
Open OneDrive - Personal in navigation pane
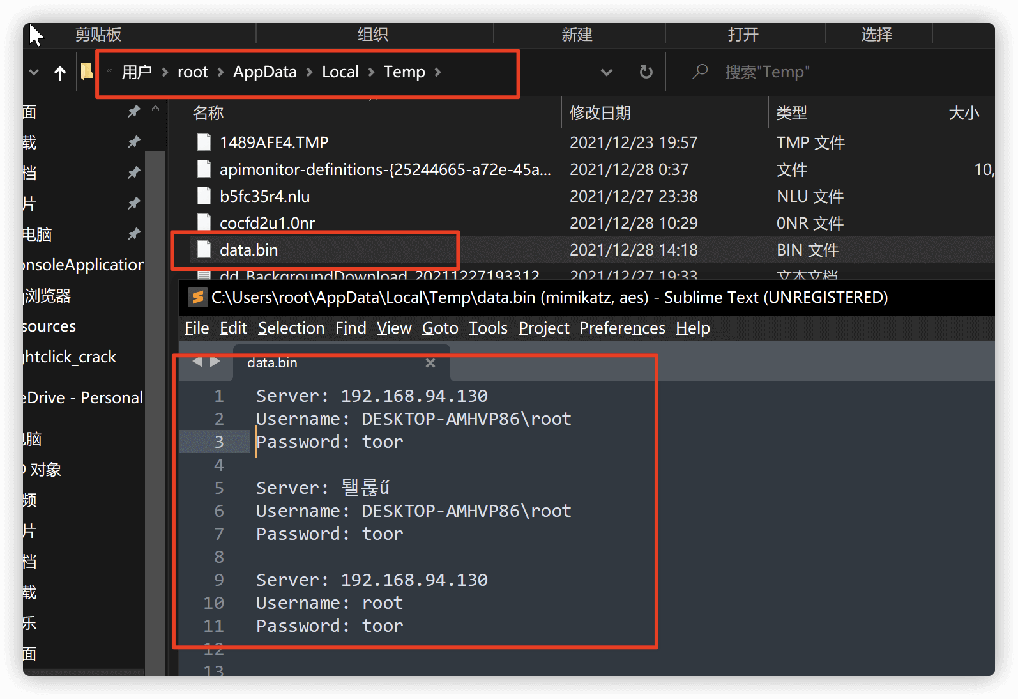click(x=82, y=397)
